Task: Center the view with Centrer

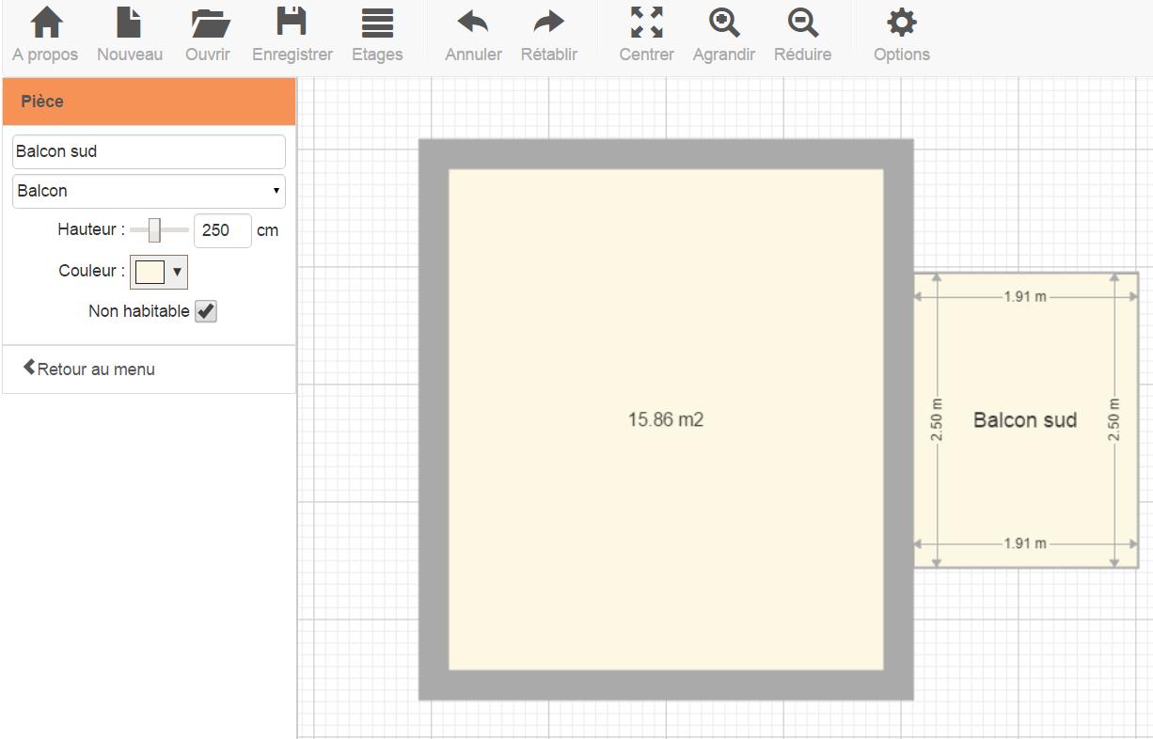Action: click(646, 24)
